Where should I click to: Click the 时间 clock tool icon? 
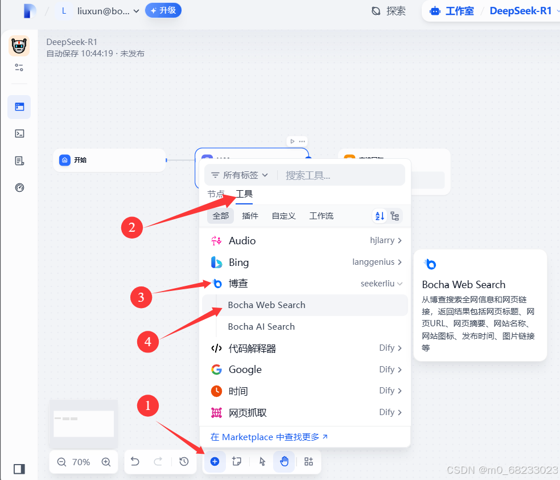[216, 391]
